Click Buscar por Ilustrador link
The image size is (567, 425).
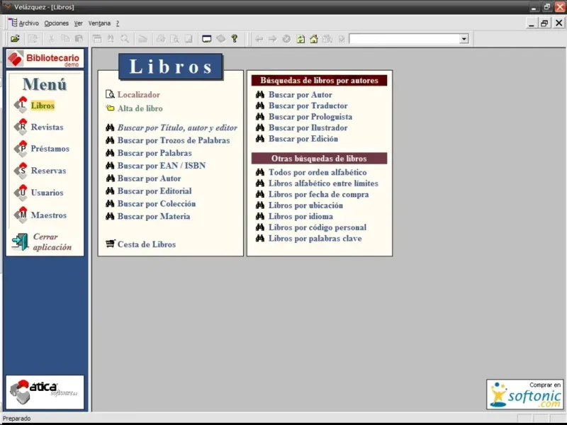tap(308, 127)
